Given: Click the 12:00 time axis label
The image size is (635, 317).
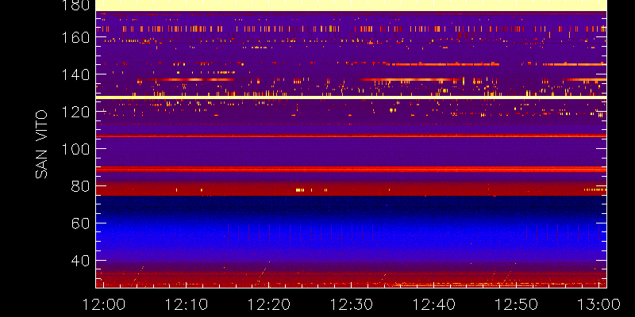Looking at the screenshot, I should 104,304.
